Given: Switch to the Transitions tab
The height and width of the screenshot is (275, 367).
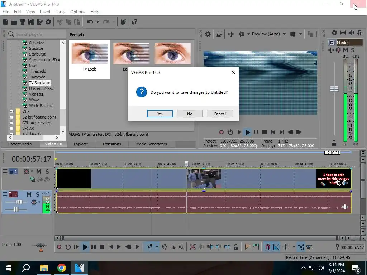Looking at the screenshot, I should click(111, 144).
